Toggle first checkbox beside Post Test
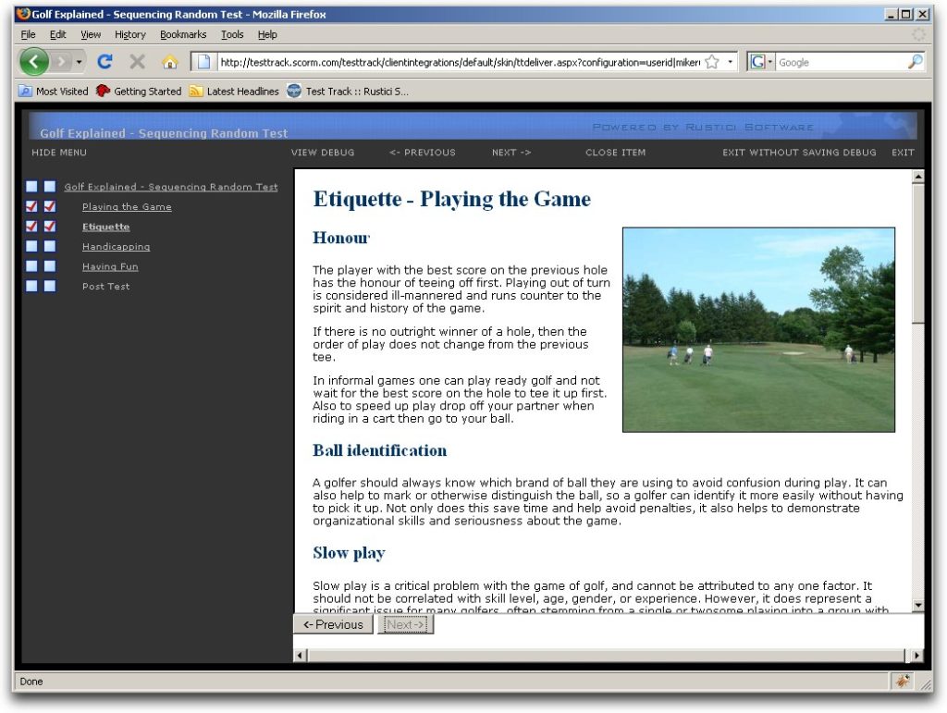 (x=31, y=287)
